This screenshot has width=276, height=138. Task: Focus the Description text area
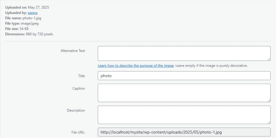point(184,115)
